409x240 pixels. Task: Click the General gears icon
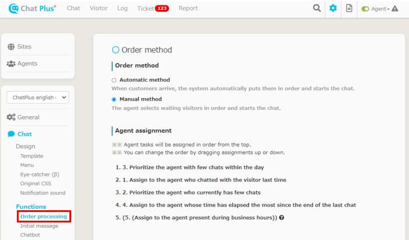(11, 117)
